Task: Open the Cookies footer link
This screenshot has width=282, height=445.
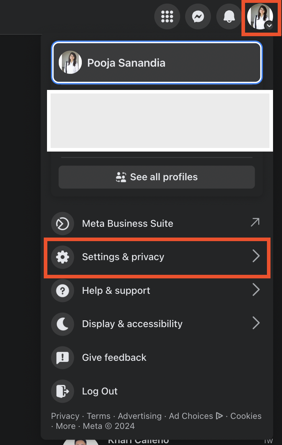Action: point(246,416)
